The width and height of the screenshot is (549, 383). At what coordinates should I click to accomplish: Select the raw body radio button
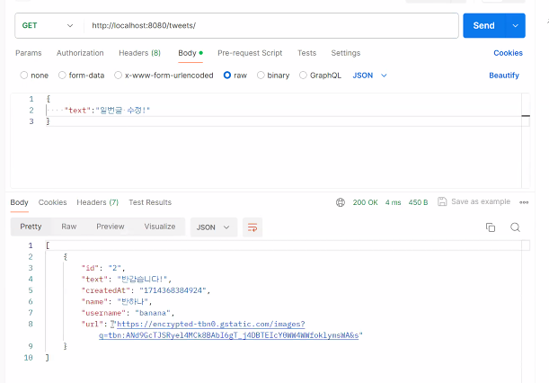[227, 76]
